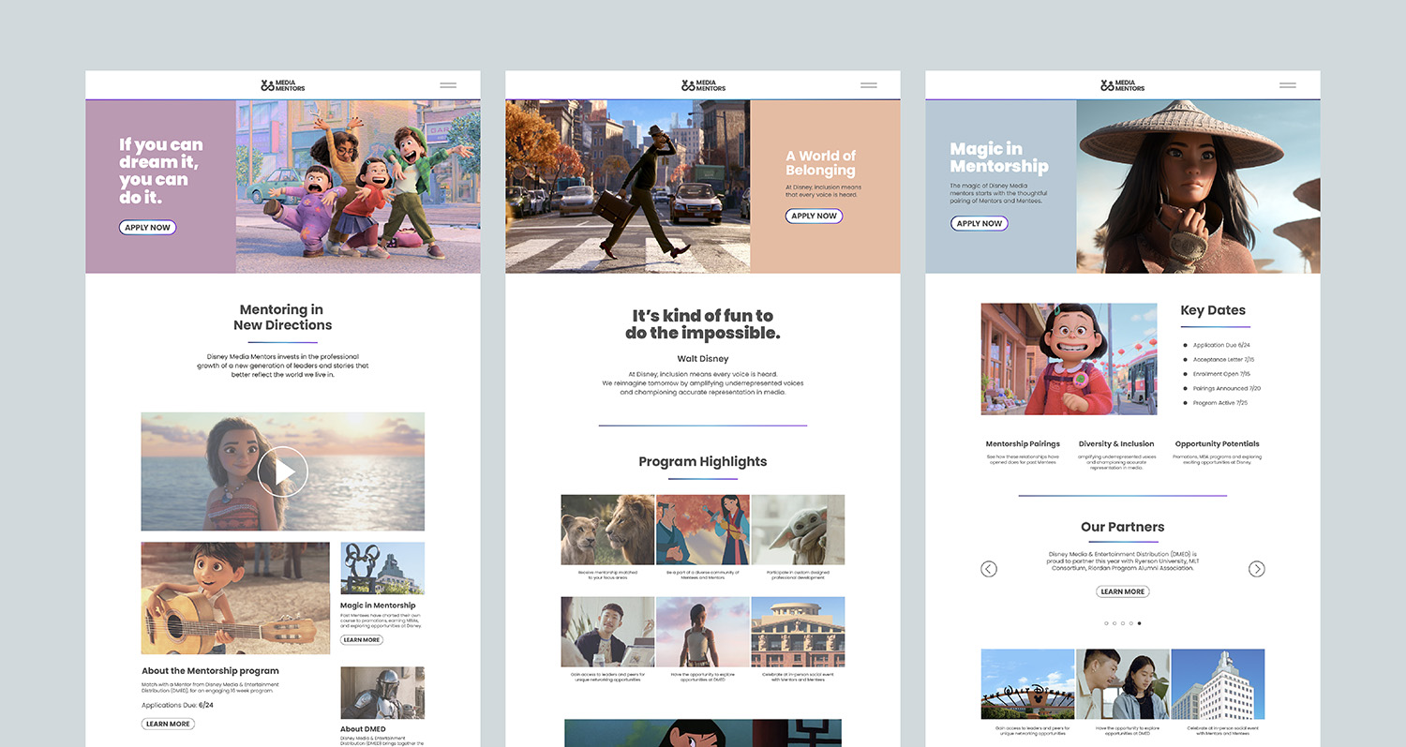Click 'Program Active 7/25' in Key Dates
This screenshot has width=1406, height=747.
[1220, 403]
